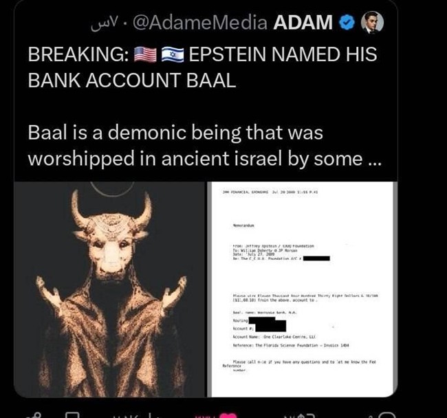The height and width of the screenshot is (418, 447).
Task: Open the horned bull Baal image
Action: pos(109,289)
